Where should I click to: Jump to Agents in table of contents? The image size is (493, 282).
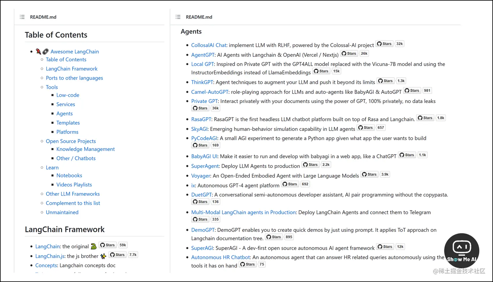click(x=65, y=113)
